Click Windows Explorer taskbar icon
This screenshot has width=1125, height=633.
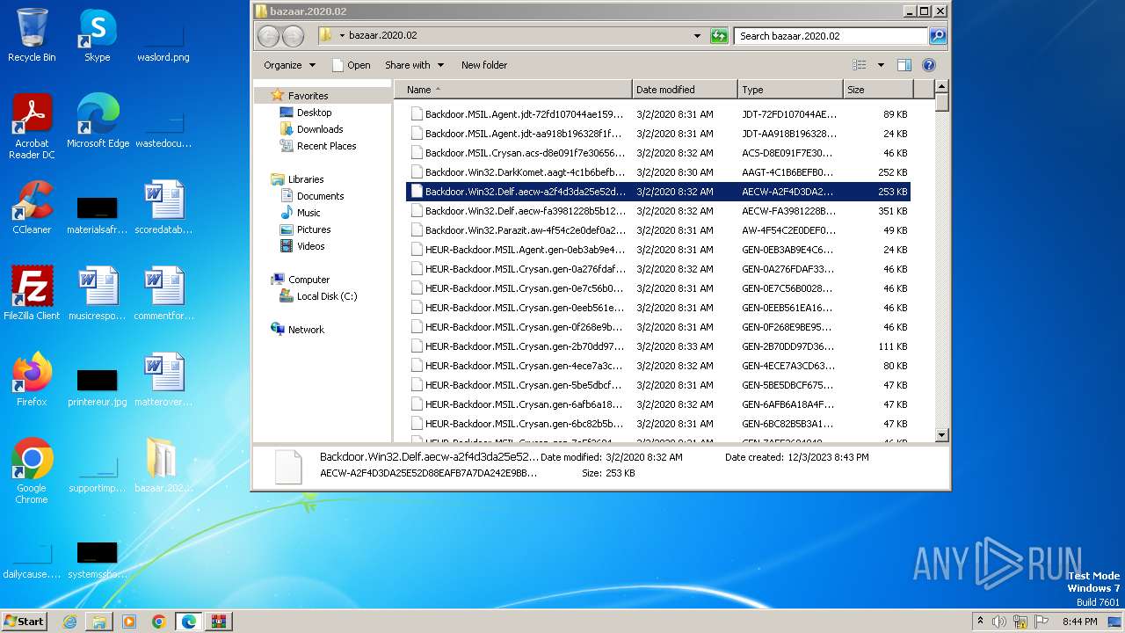(x=99, y=622)
